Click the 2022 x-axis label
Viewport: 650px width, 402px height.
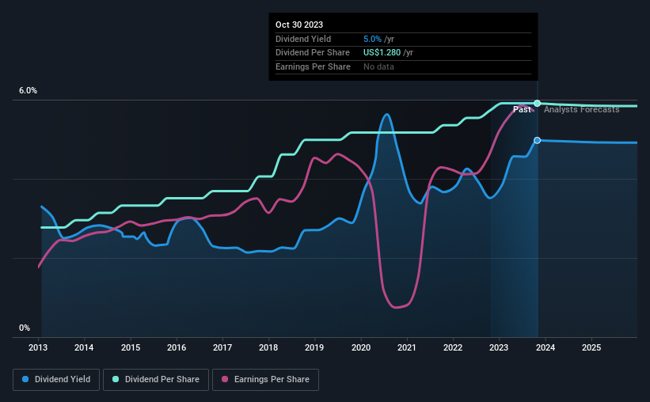tap(453, 347)
